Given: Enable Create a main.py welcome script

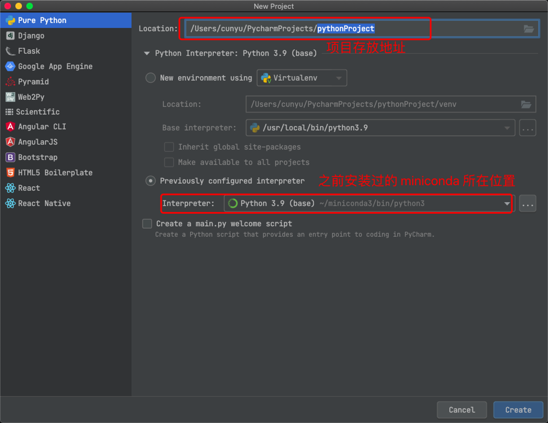Looking at the screenshot, I should (x=147, y=224).
